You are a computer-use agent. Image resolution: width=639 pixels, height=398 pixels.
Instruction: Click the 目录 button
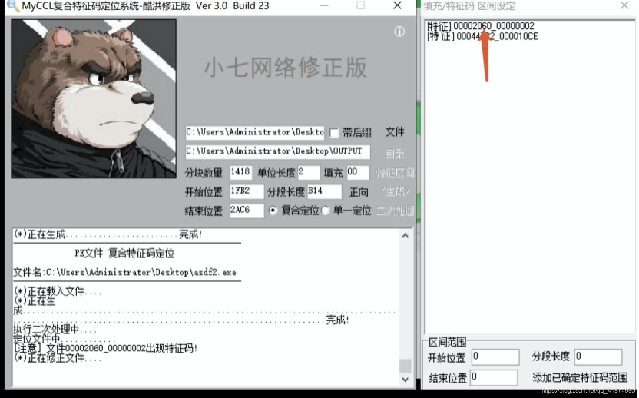pos(395,154)
